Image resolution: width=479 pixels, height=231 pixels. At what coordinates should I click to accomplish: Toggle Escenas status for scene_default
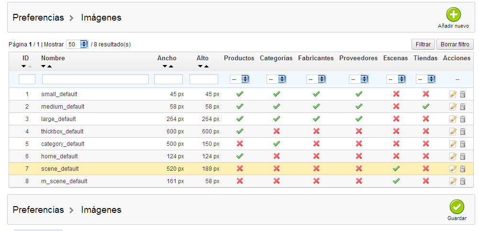point(395,169)
